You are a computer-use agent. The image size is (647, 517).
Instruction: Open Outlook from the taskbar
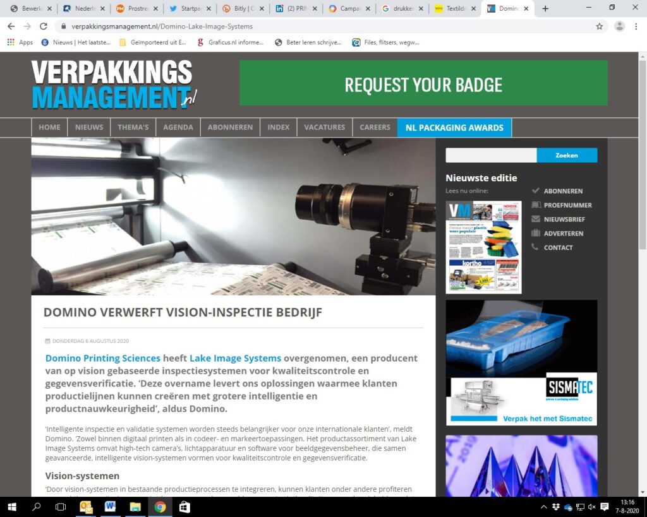86,507
